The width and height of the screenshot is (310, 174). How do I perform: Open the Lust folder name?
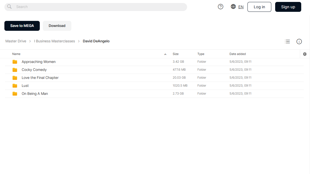(25, 85)
